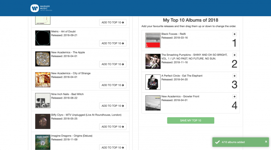This screenshot has width=271, height=150.
Task: Add City of Strange to Top 10
Action: (x=113, y=85)
